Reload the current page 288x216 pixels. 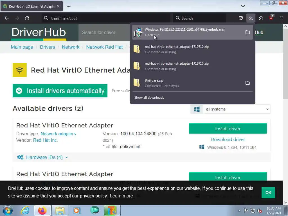[x=27, y=18]
